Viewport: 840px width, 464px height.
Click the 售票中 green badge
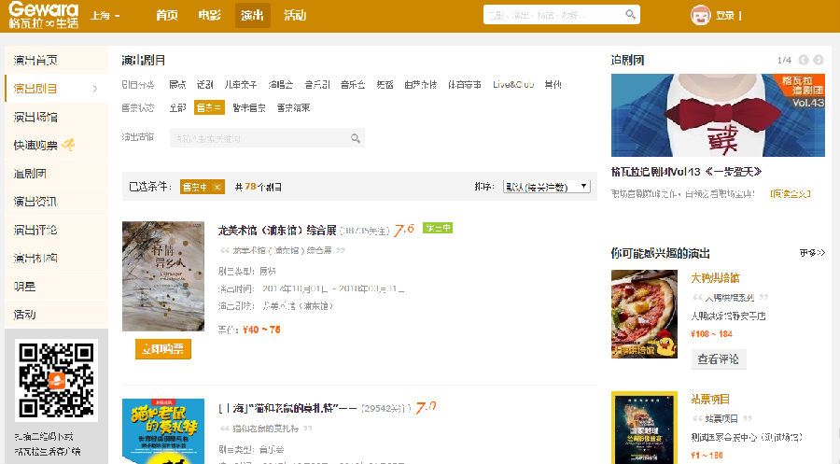click(x=438, y=228)
